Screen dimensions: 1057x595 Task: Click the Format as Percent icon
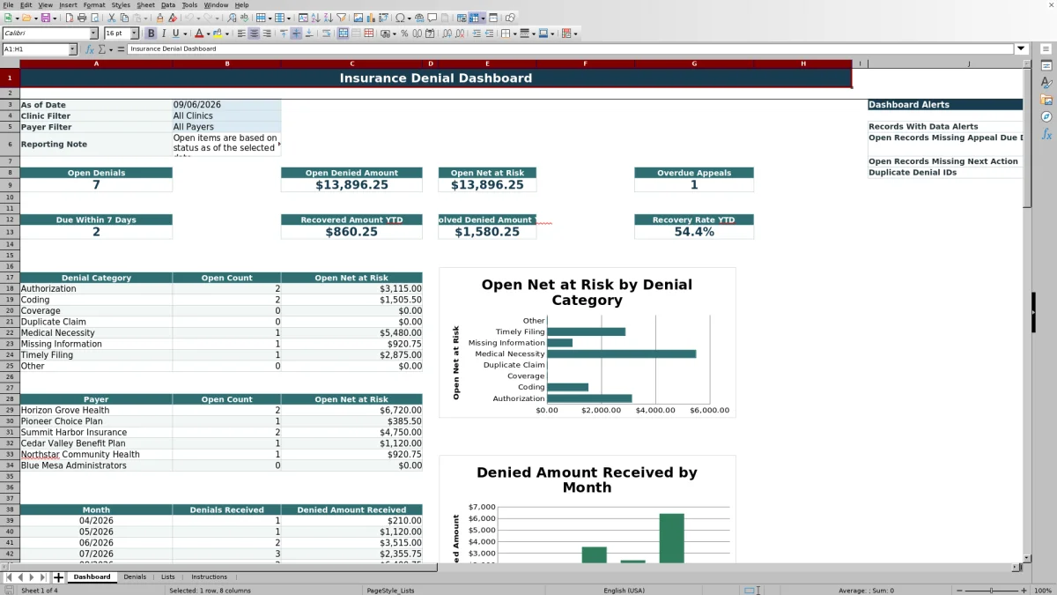coord(404,33)
